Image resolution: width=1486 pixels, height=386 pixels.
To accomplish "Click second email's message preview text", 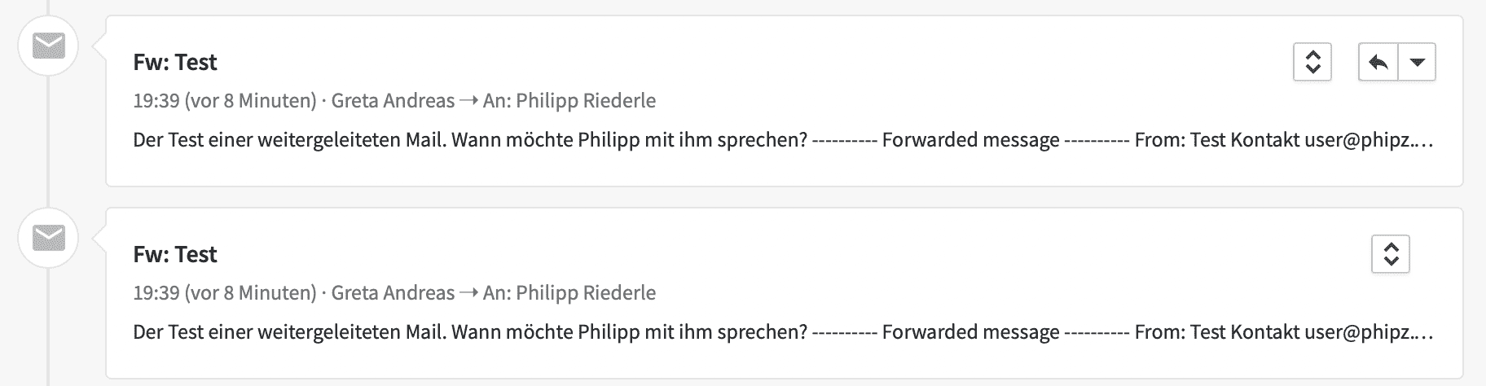I will 782,332.
